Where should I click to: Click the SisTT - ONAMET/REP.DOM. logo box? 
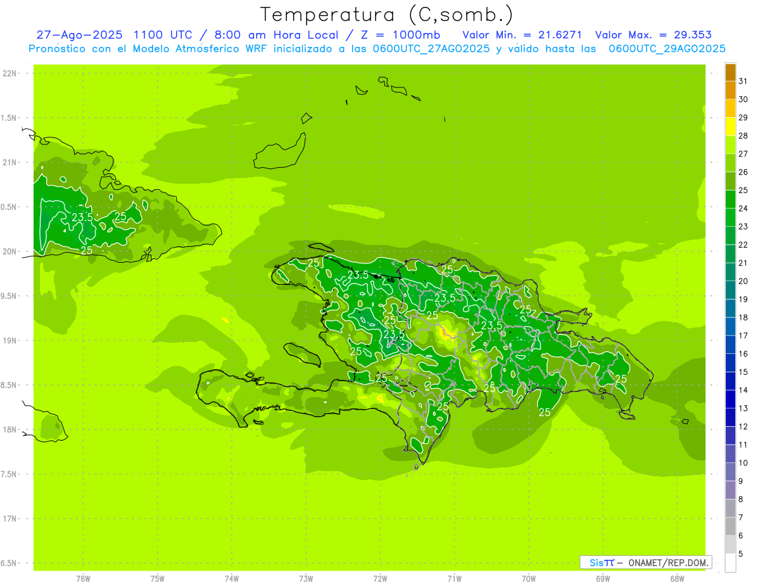[645, 562]
